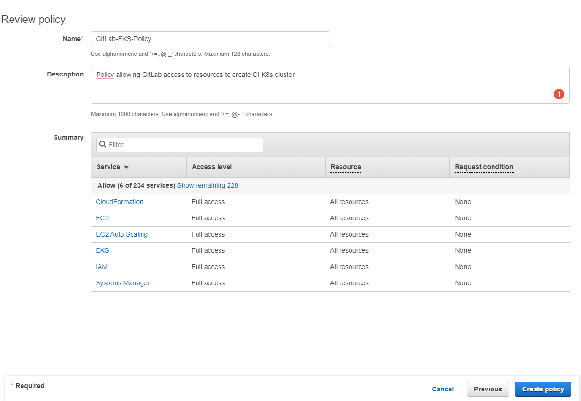
Task: Click "Full access" in the EC2 row
Action: tap(208, 218)
